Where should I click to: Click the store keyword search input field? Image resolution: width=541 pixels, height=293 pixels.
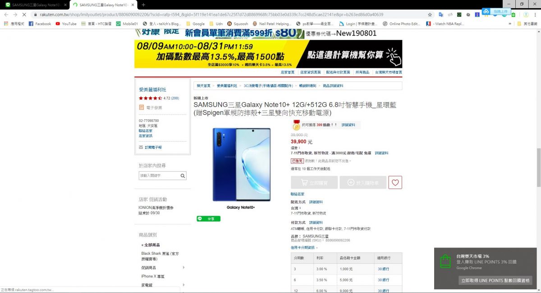tap(159, 176)
